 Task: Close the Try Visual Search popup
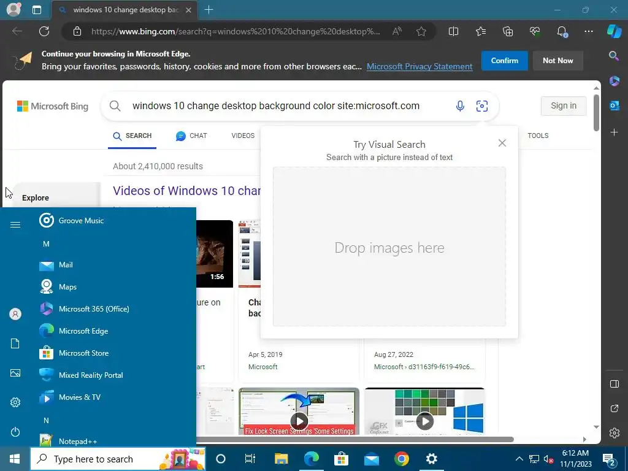(502, 143)
